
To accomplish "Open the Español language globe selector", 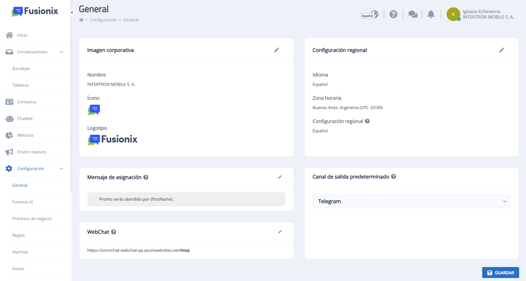I will point(369,14).
